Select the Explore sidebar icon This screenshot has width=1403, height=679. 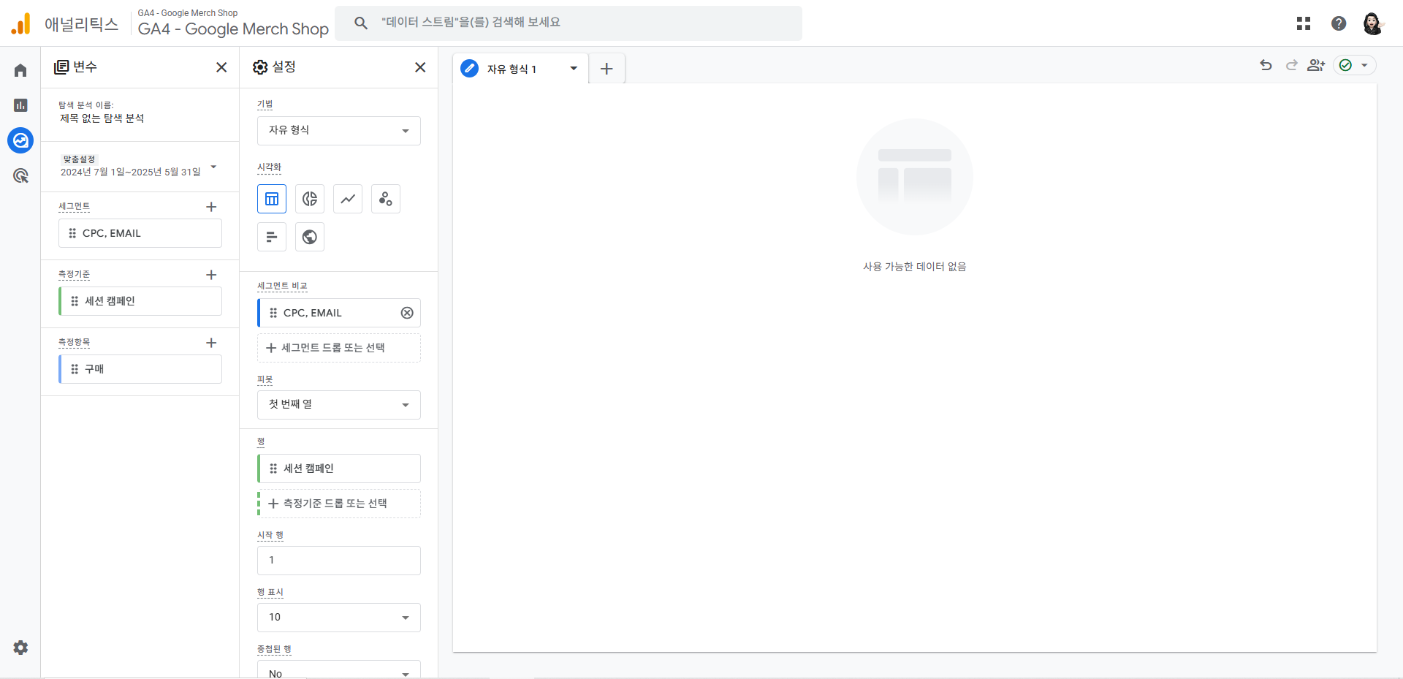tap(20, 140)
